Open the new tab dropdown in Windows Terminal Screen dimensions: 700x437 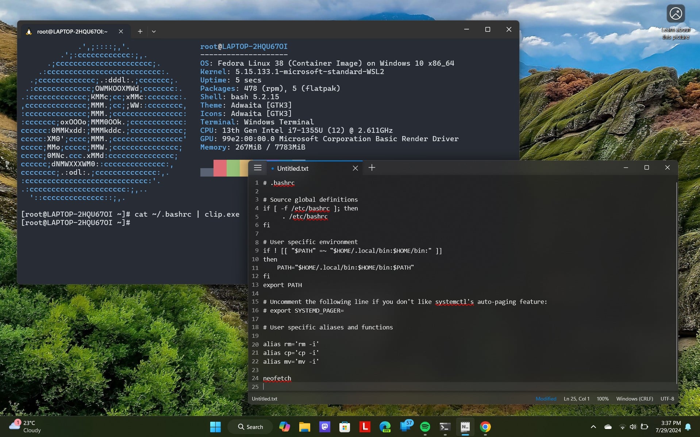(x=154, y=31)
